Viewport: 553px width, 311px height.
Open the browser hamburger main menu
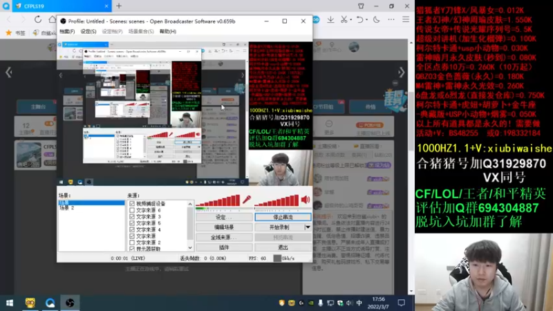[x=406, y=20]
